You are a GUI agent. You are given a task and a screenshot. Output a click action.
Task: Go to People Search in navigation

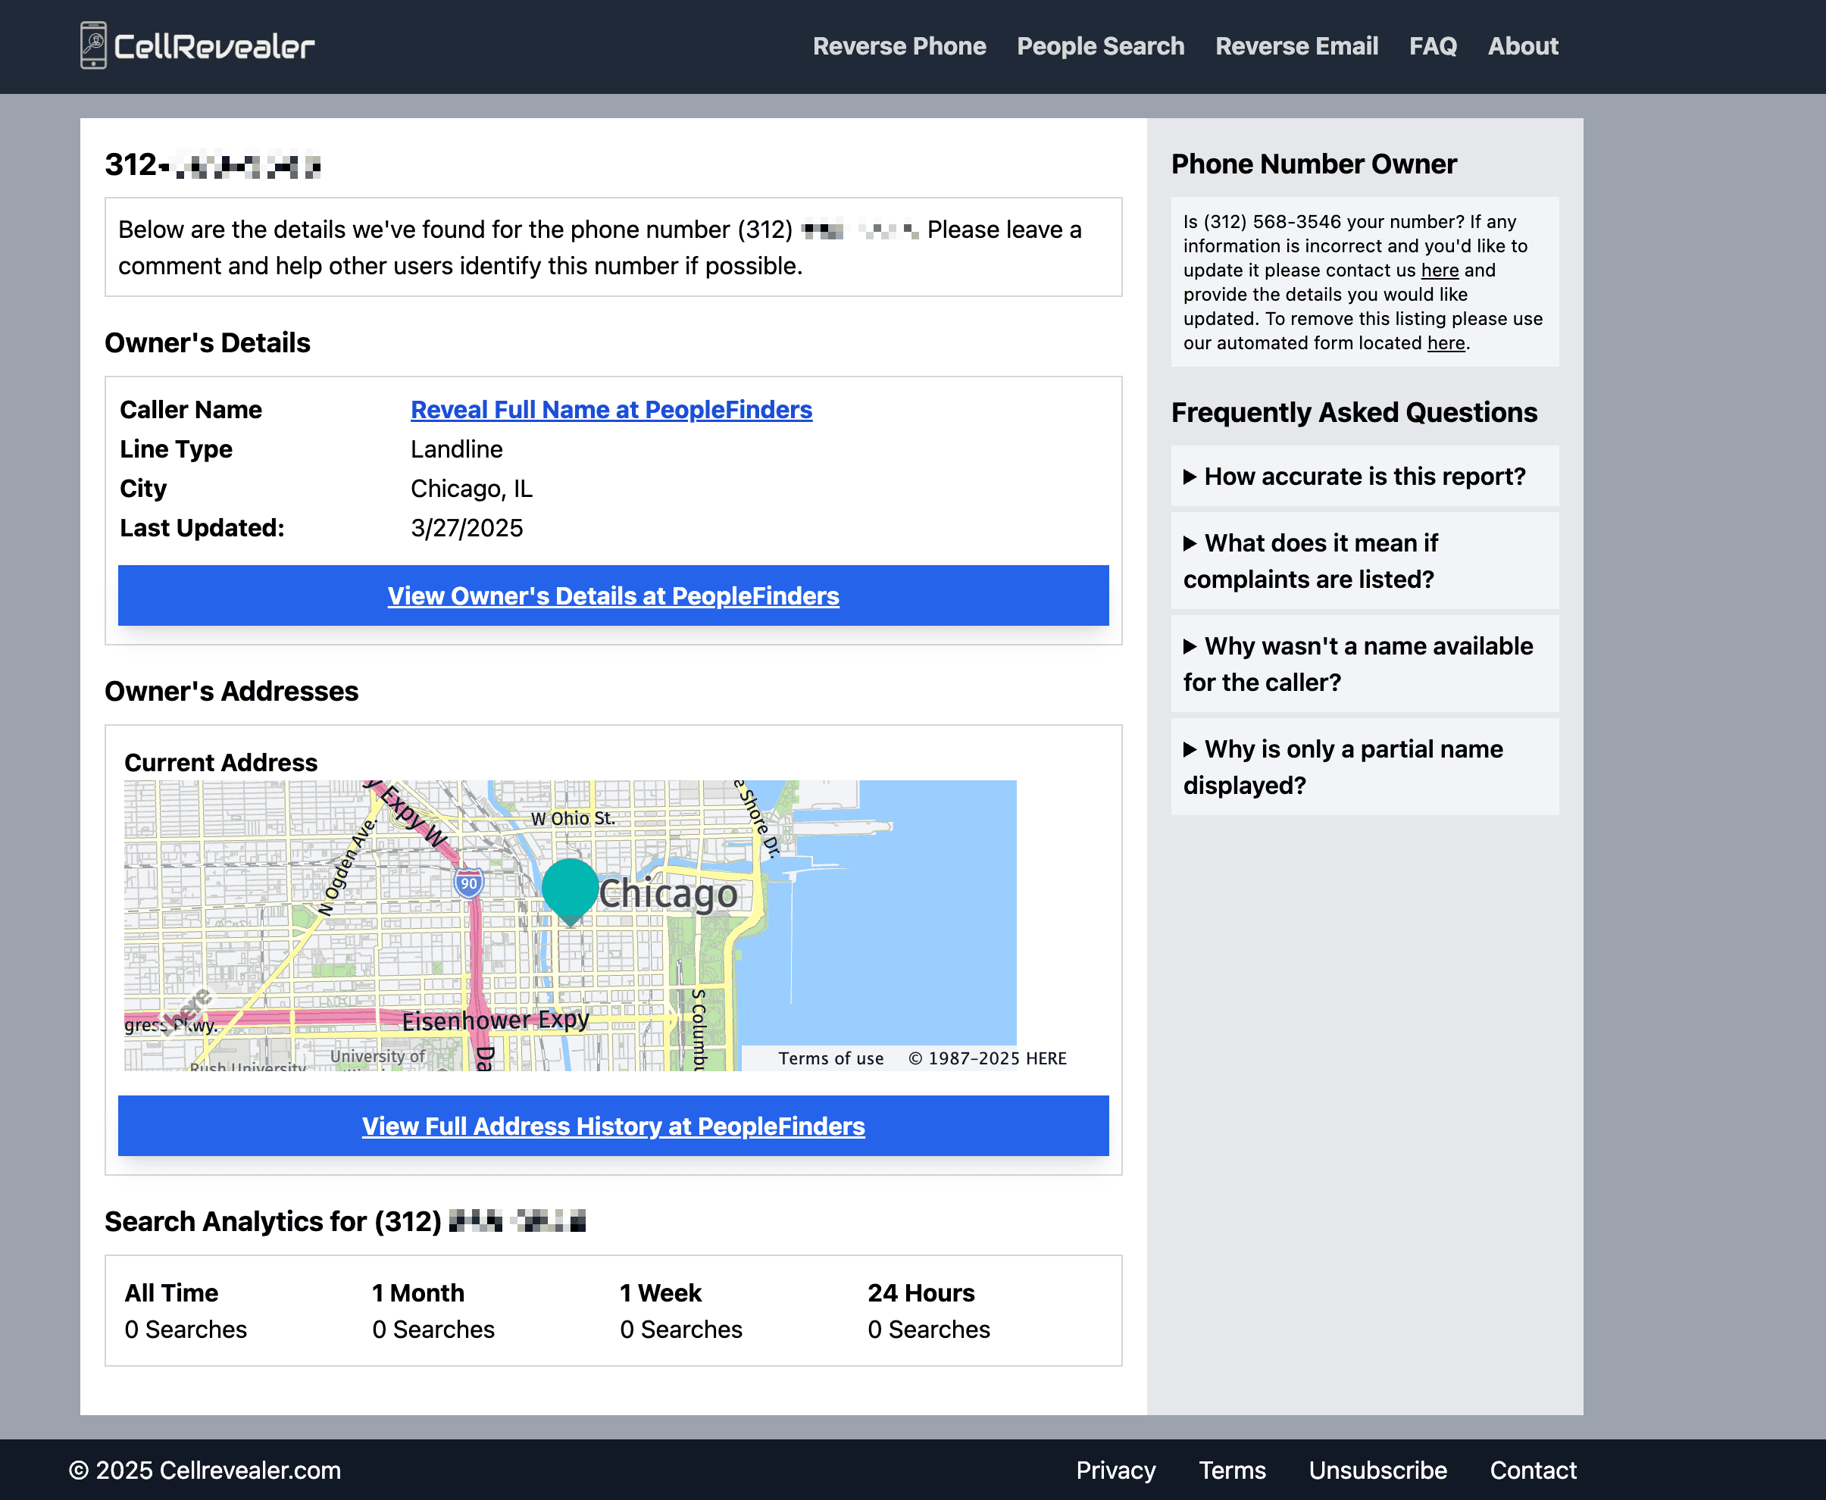click(x=1100, y=45)
